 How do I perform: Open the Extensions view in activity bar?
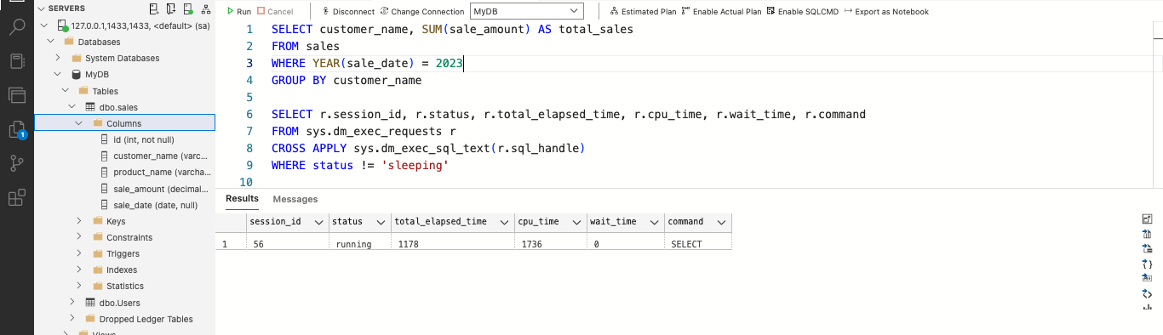click(x=16, y=198)
